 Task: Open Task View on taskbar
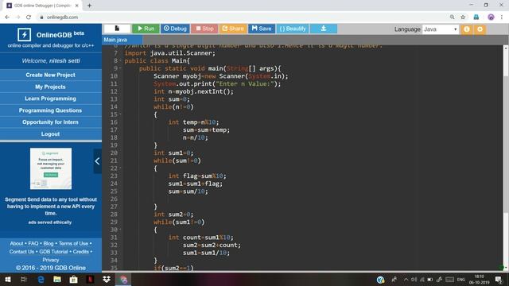[24, 279]
